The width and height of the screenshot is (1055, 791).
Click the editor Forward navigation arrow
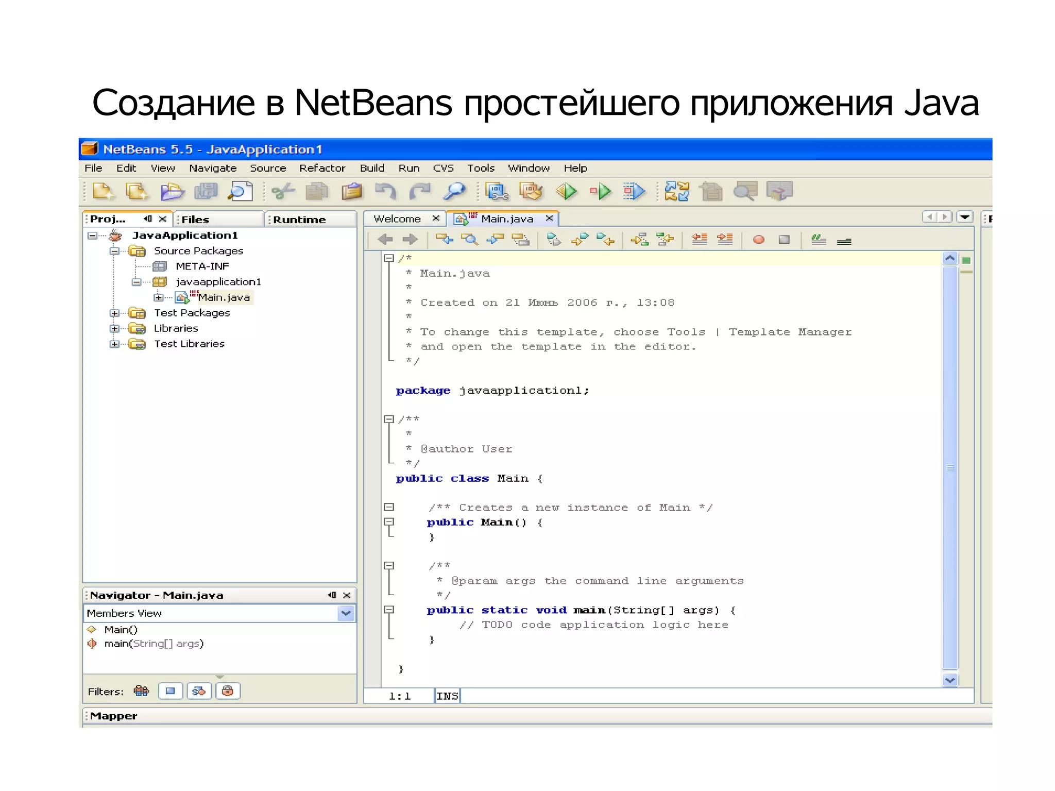(411, 239)
